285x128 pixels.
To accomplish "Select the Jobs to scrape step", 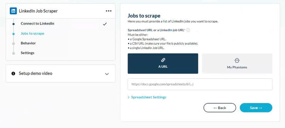I will (x=32, y=33).
